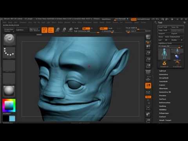188x141 pixels.
Task: Toggle the Xyz rotation mode
Action: tap(148, 97)
